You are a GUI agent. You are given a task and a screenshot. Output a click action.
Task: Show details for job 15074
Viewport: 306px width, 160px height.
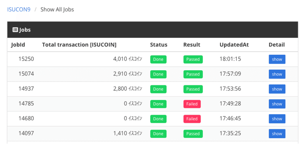tap(277, 74)
